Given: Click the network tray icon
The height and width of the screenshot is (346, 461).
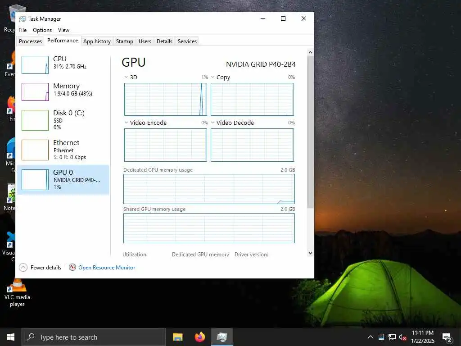Looking at the screenshot, I should [392, 337].
